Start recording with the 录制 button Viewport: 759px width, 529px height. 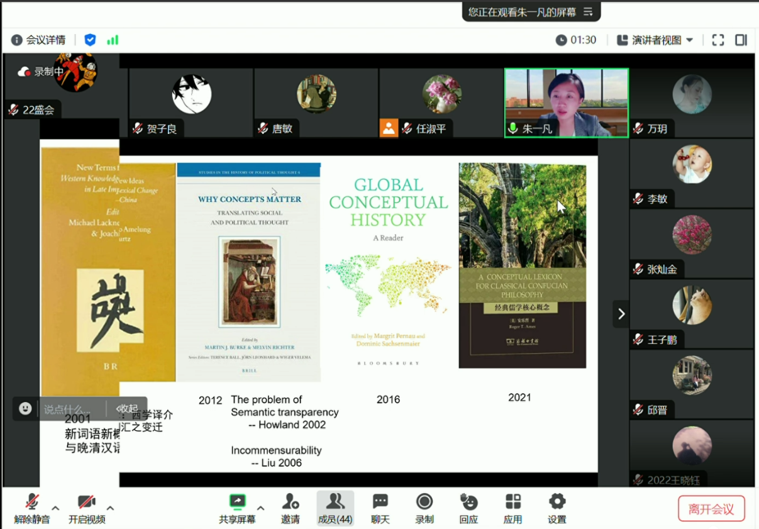click(424, 509)
